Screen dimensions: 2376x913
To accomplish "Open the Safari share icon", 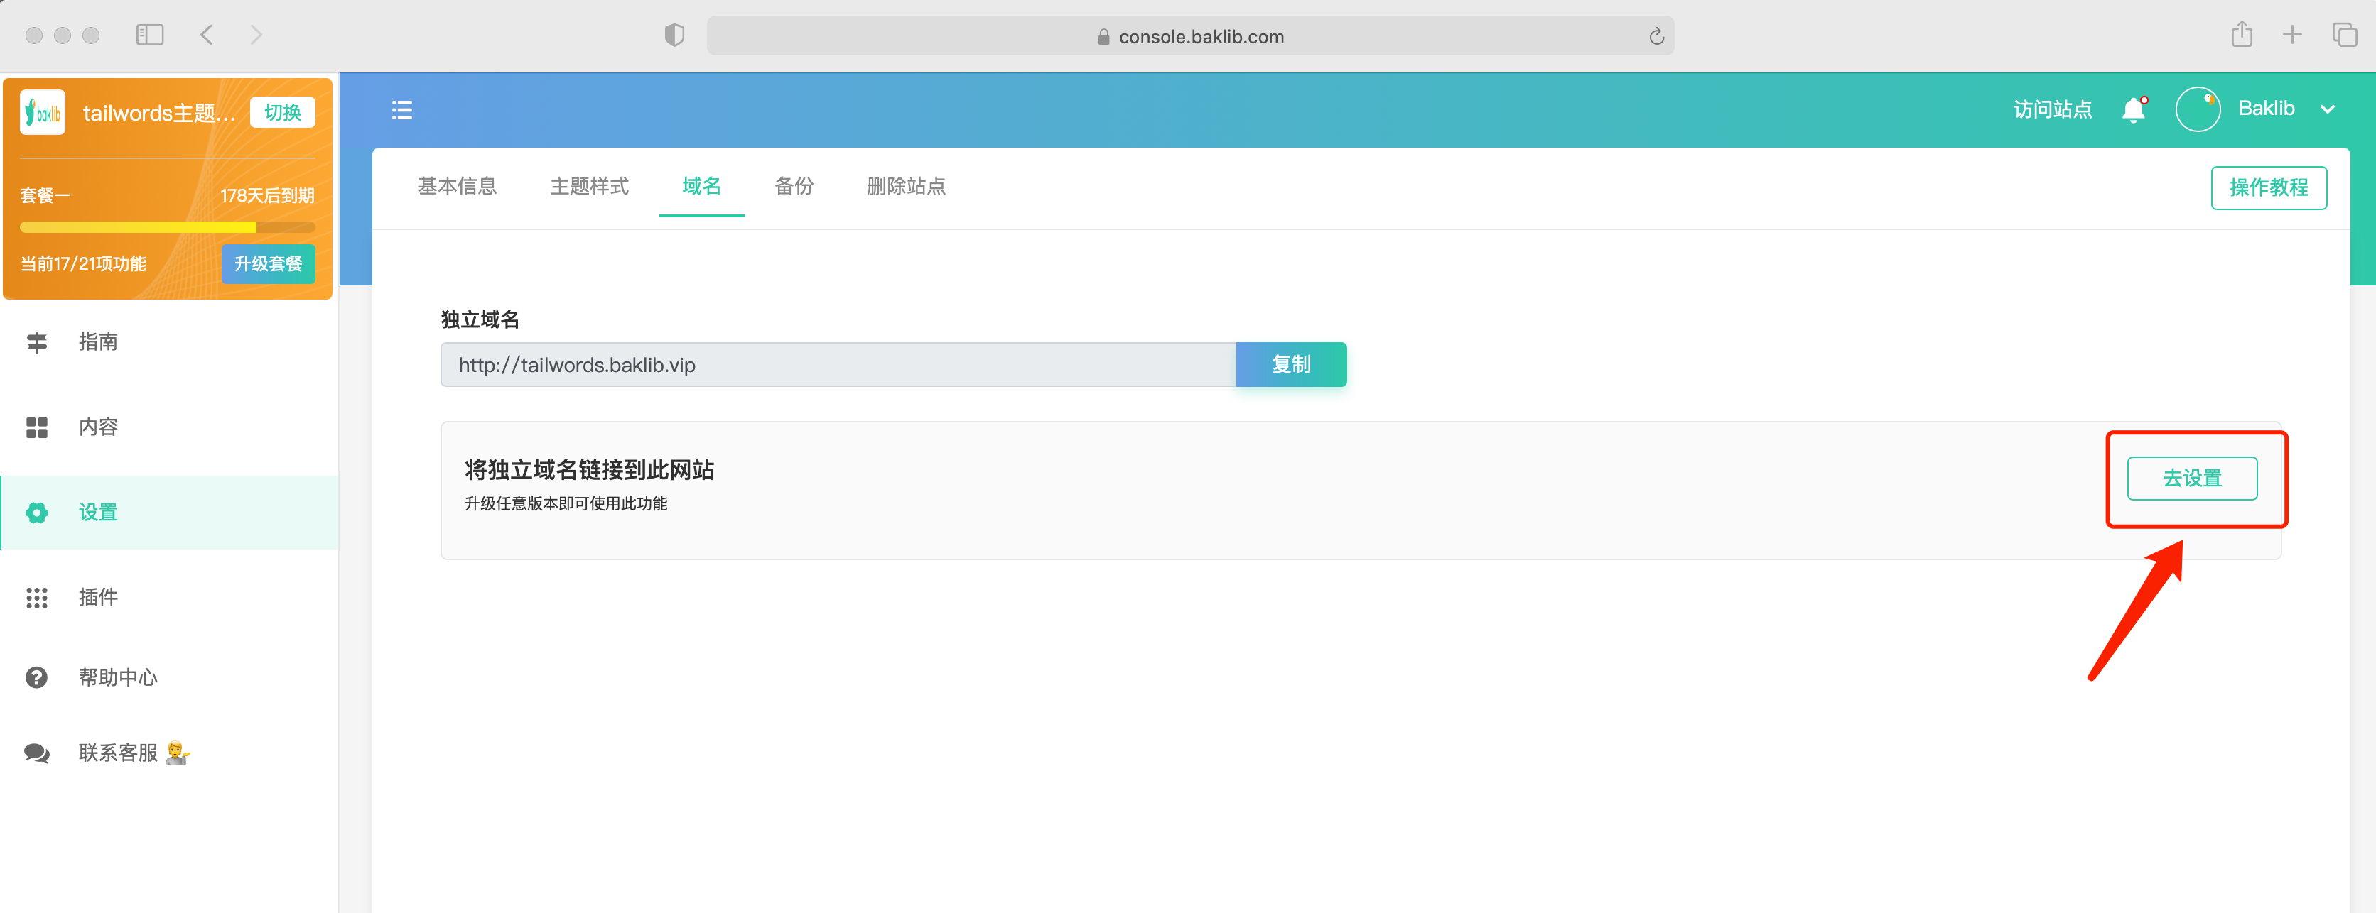I will point(2242,35).
